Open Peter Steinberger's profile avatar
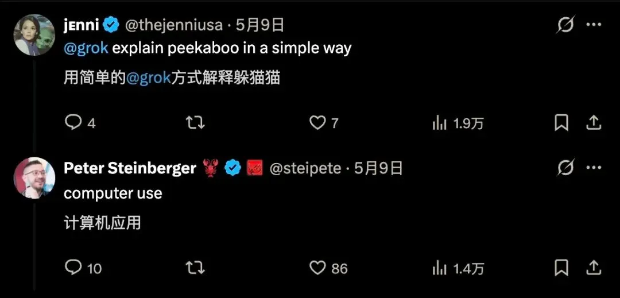 34,177
